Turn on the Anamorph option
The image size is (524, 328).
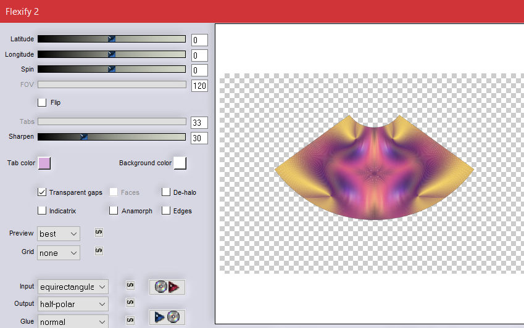click(x=114, y=210)
